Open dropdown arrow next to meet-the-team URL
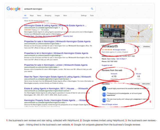This screenshot has width=160, height=130. click(70, 79)
